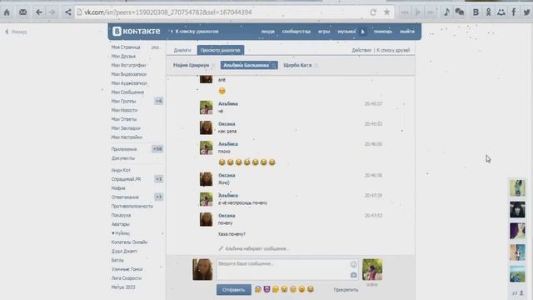Screen dimensions: 533x300
Task: Insert the purple devil emoji
Action: click(x=266, y=289)
